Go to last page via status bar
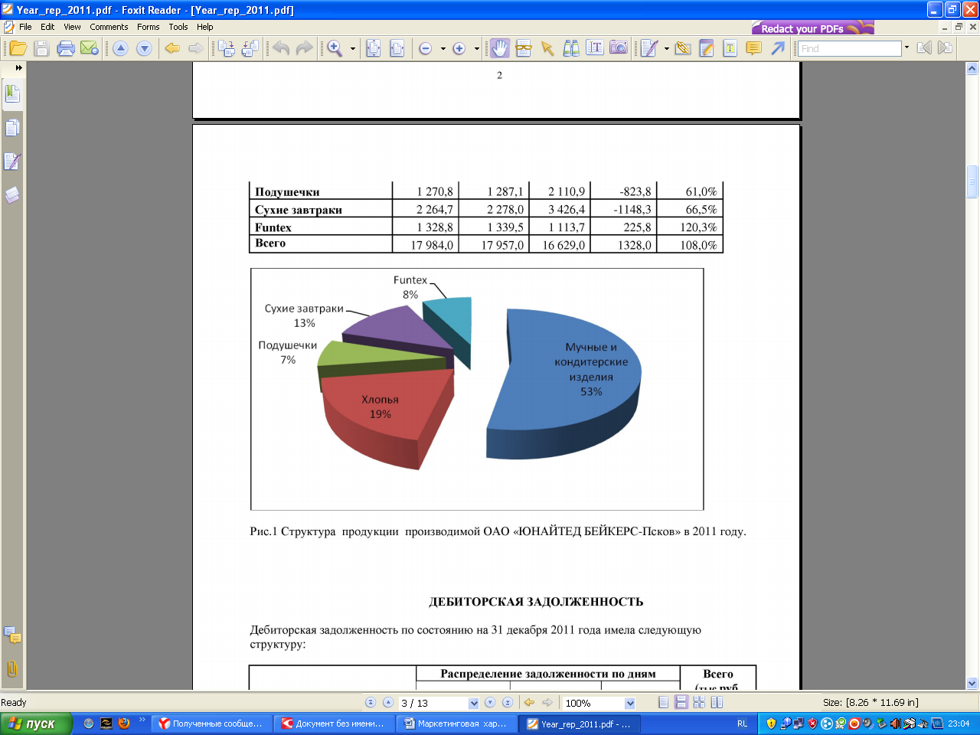This screenshot has width=980, height=735. tap(507, 702)
